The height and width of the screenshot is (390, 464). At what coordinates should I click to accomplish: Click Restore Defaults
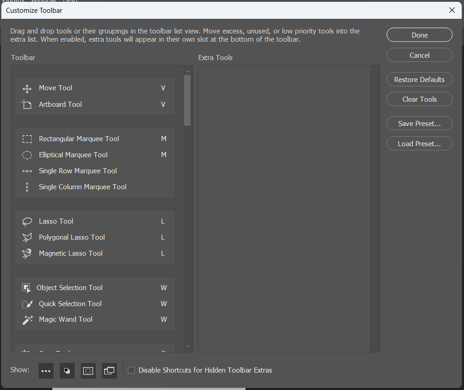click(419, 79)
